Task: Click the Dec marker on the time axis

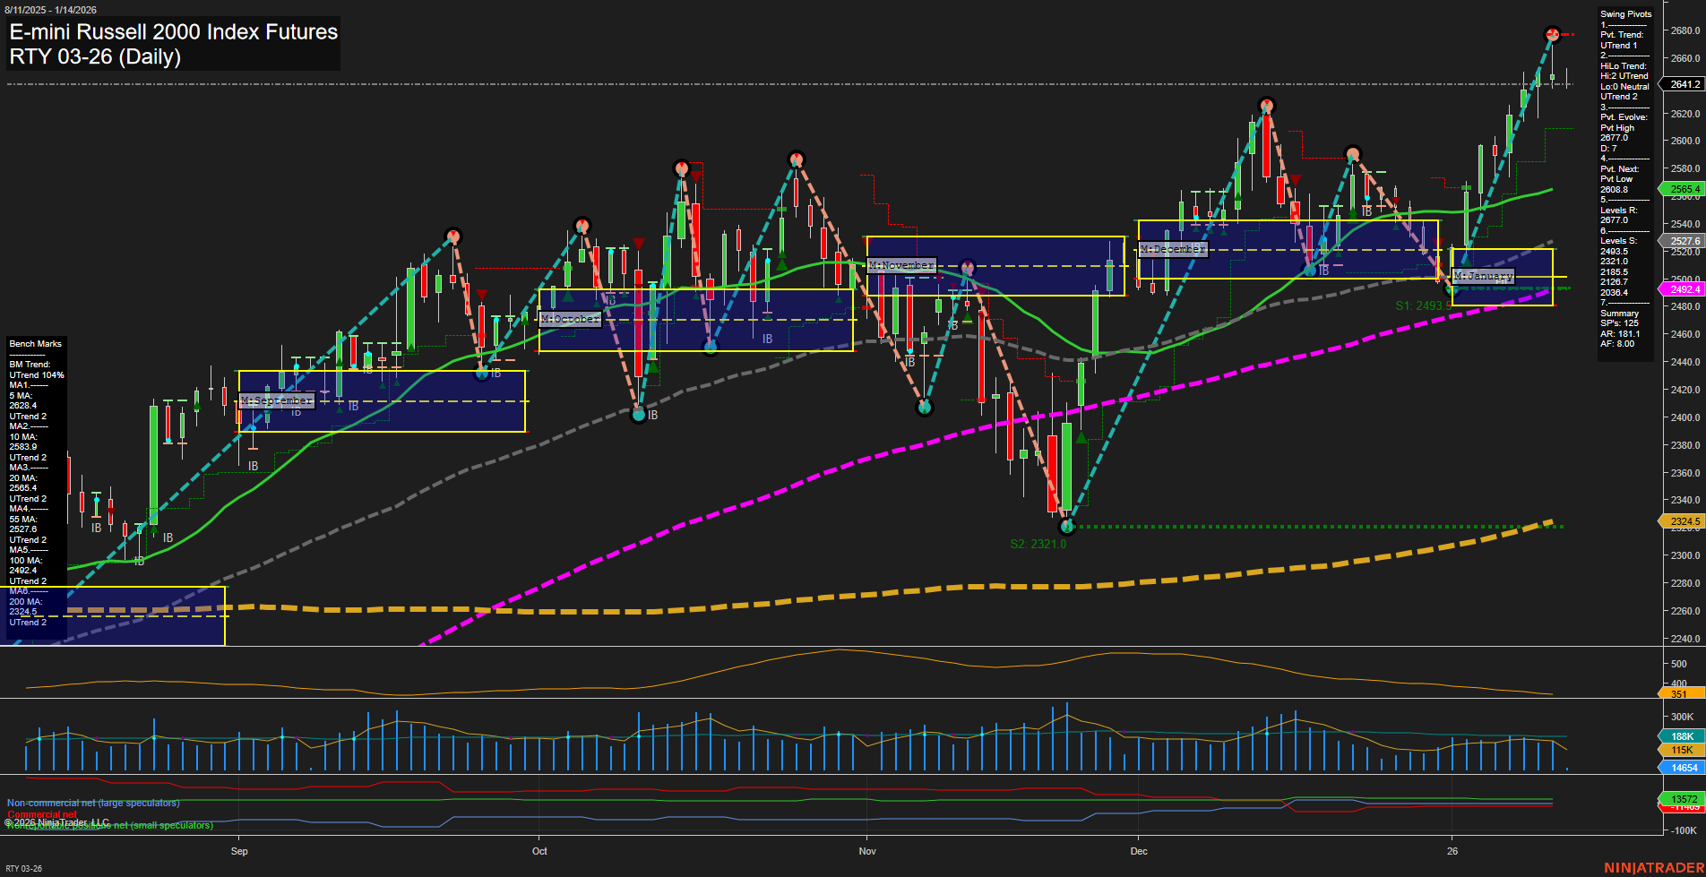Action: click(x=1138, y=851)
